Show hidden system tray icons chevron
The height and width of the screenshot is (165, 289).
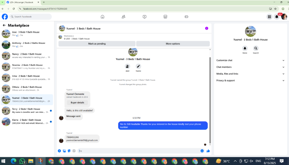click(235, 161)
